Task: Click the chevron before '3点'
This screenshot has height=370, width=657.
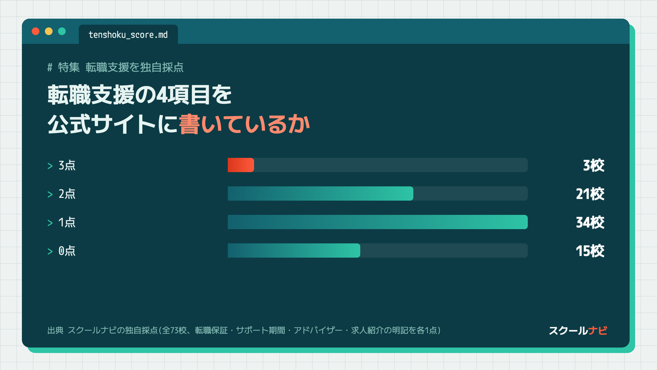Action: tap(50, 166)
